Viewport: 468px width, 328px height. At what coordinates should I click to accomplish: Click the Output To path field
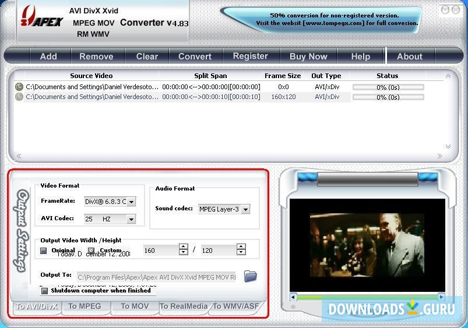(x=156, y=277)
